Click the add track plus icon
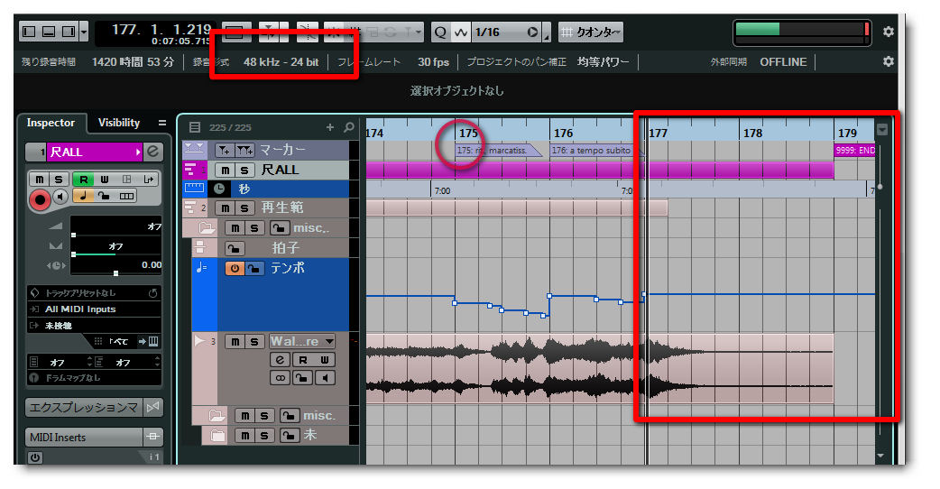The image size is (940, 489). (329, 127)
